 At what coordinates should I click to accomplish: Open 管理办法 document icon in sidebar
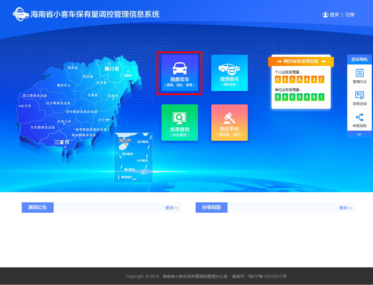point(359,76)
